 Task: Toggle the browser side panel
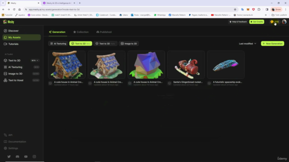[x=267, y=9]
